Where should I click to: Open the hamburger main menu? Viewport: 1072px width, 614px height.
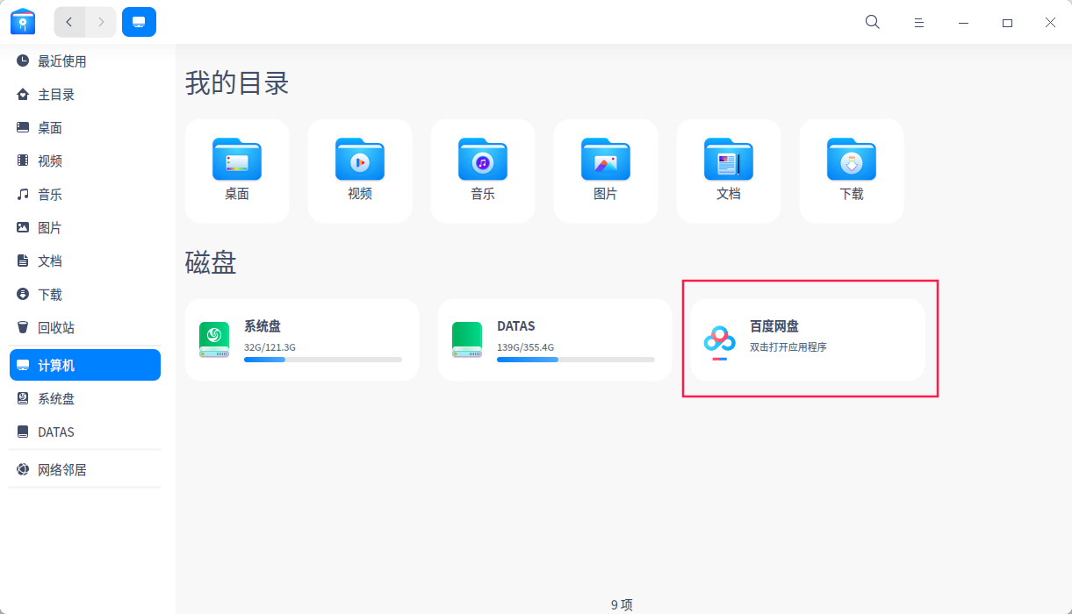click(x=918, y=23)
